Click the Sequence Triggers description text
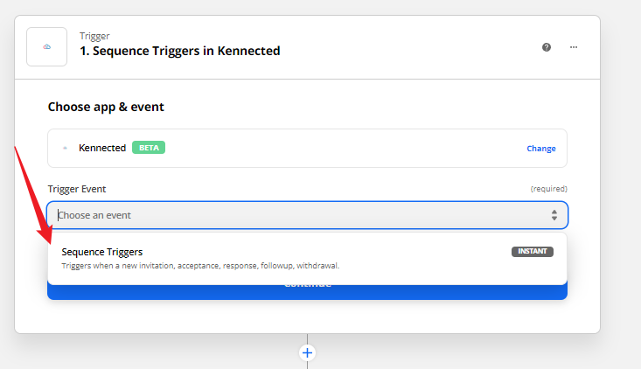The height and width of the screenshot is (369, 641). point(200,266)
